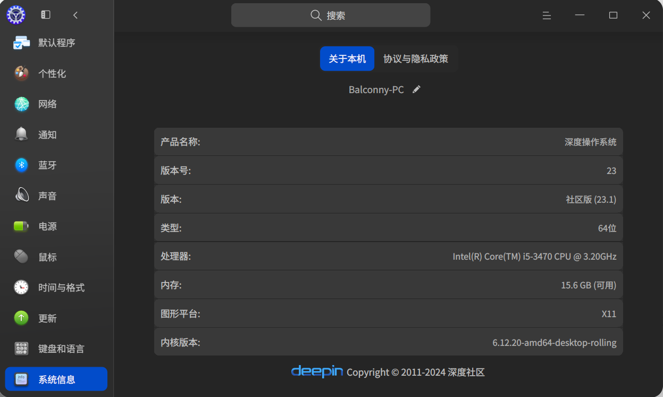Select the 声音 sidebar label
This screenshot has height=397, width=663.
tap(47, 196)
